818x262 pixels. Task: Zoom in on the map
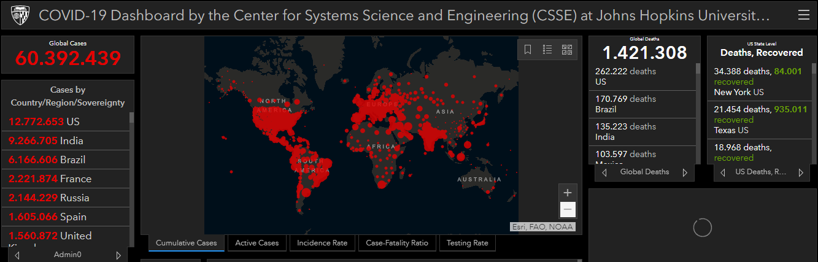568,192
